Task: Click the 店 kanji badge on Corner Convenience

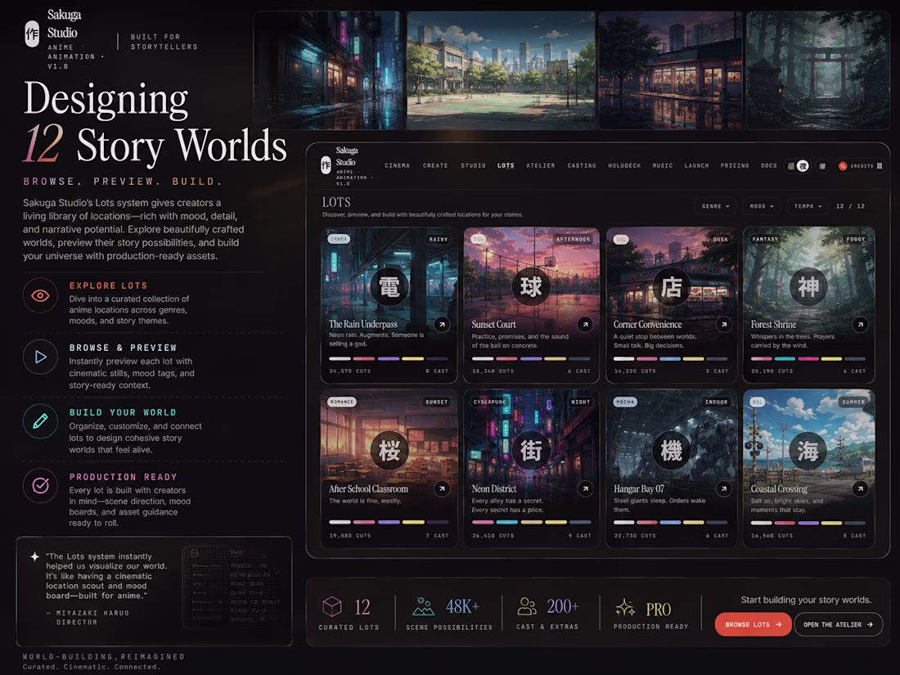Action: click(x=672, y=286)
